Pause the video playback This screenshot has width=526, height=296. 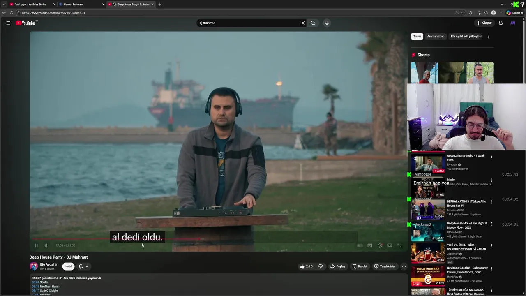tap(36, 245)
